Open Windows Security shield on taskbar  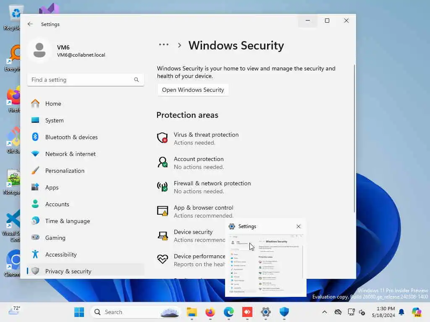(284, 312)
